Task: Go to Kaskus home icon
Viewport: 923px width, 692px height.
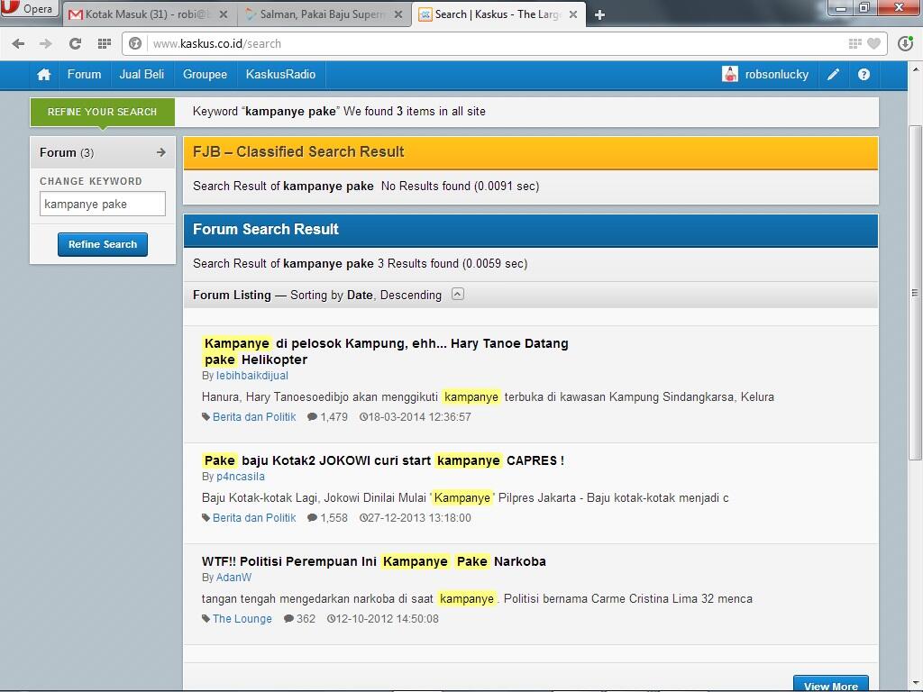Action: [43, 75]
